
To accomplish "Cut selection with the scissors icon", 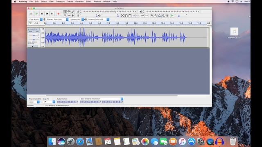I will pos(122,16).
